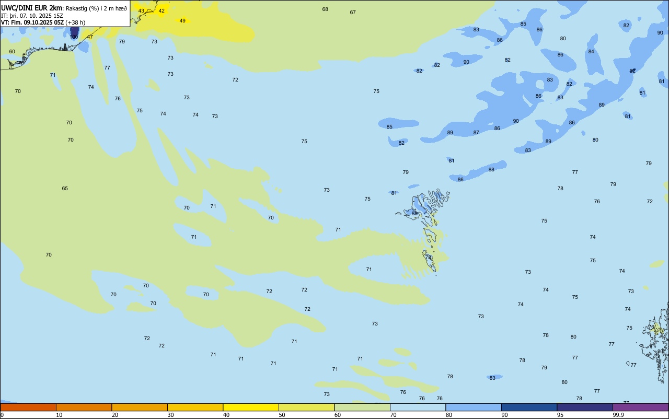
Task: Select the 30–40 legend color block
Action: (x=195, y=407)
